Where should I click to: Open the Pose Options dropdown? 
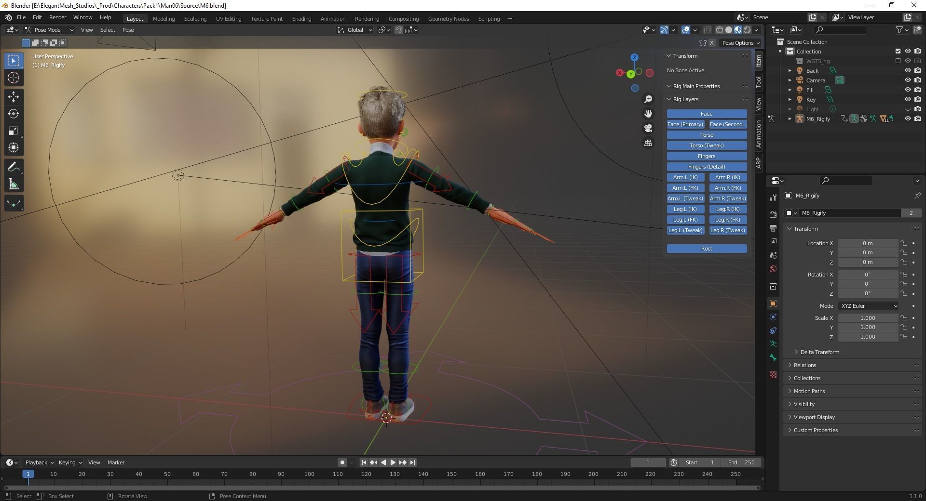point(740,43)
